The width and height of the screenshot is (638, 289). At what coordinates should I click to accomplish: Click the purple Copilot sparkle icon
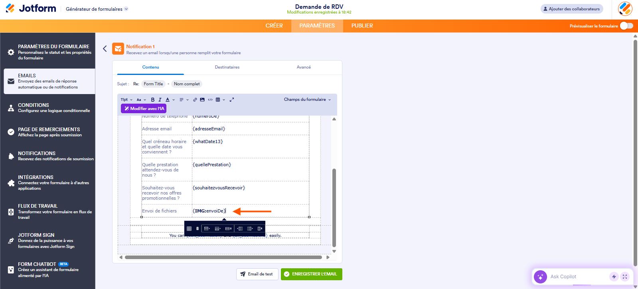(540, 277)
